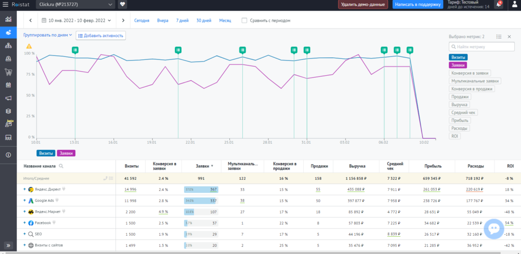Click the info icon in sidebar
Viewport: 521px width, 254px height.
click(8, 155)
